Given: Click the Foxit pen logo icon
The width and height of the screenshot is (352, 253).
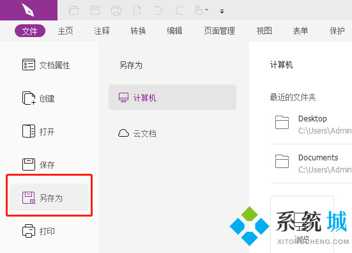Looking at the screenshot, I should pyautogui.click(x=28, y=10).
